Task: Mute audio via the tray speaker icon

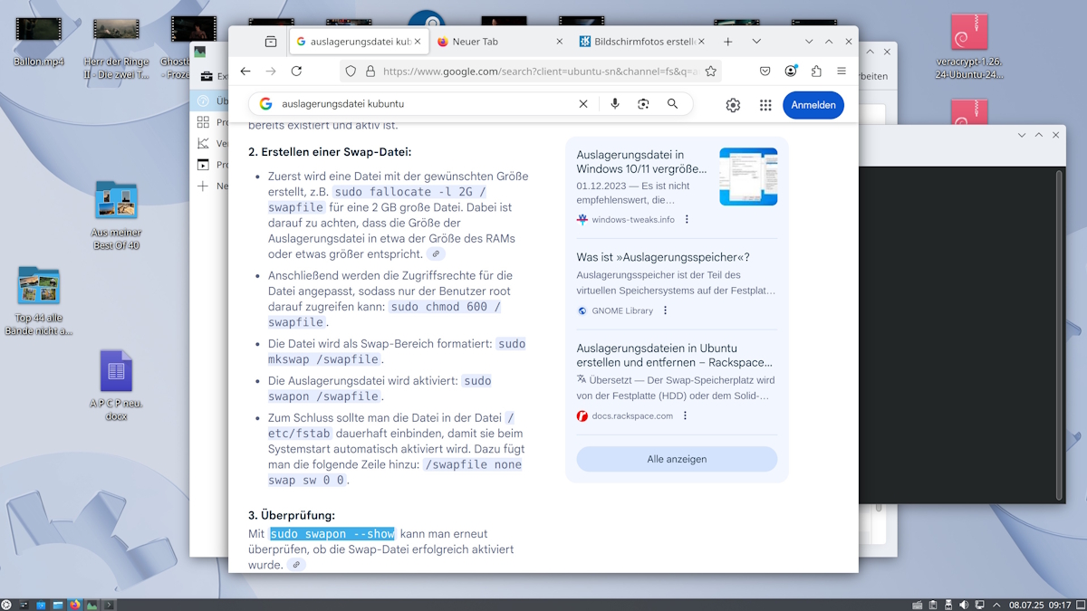Action: pos(962,604)
